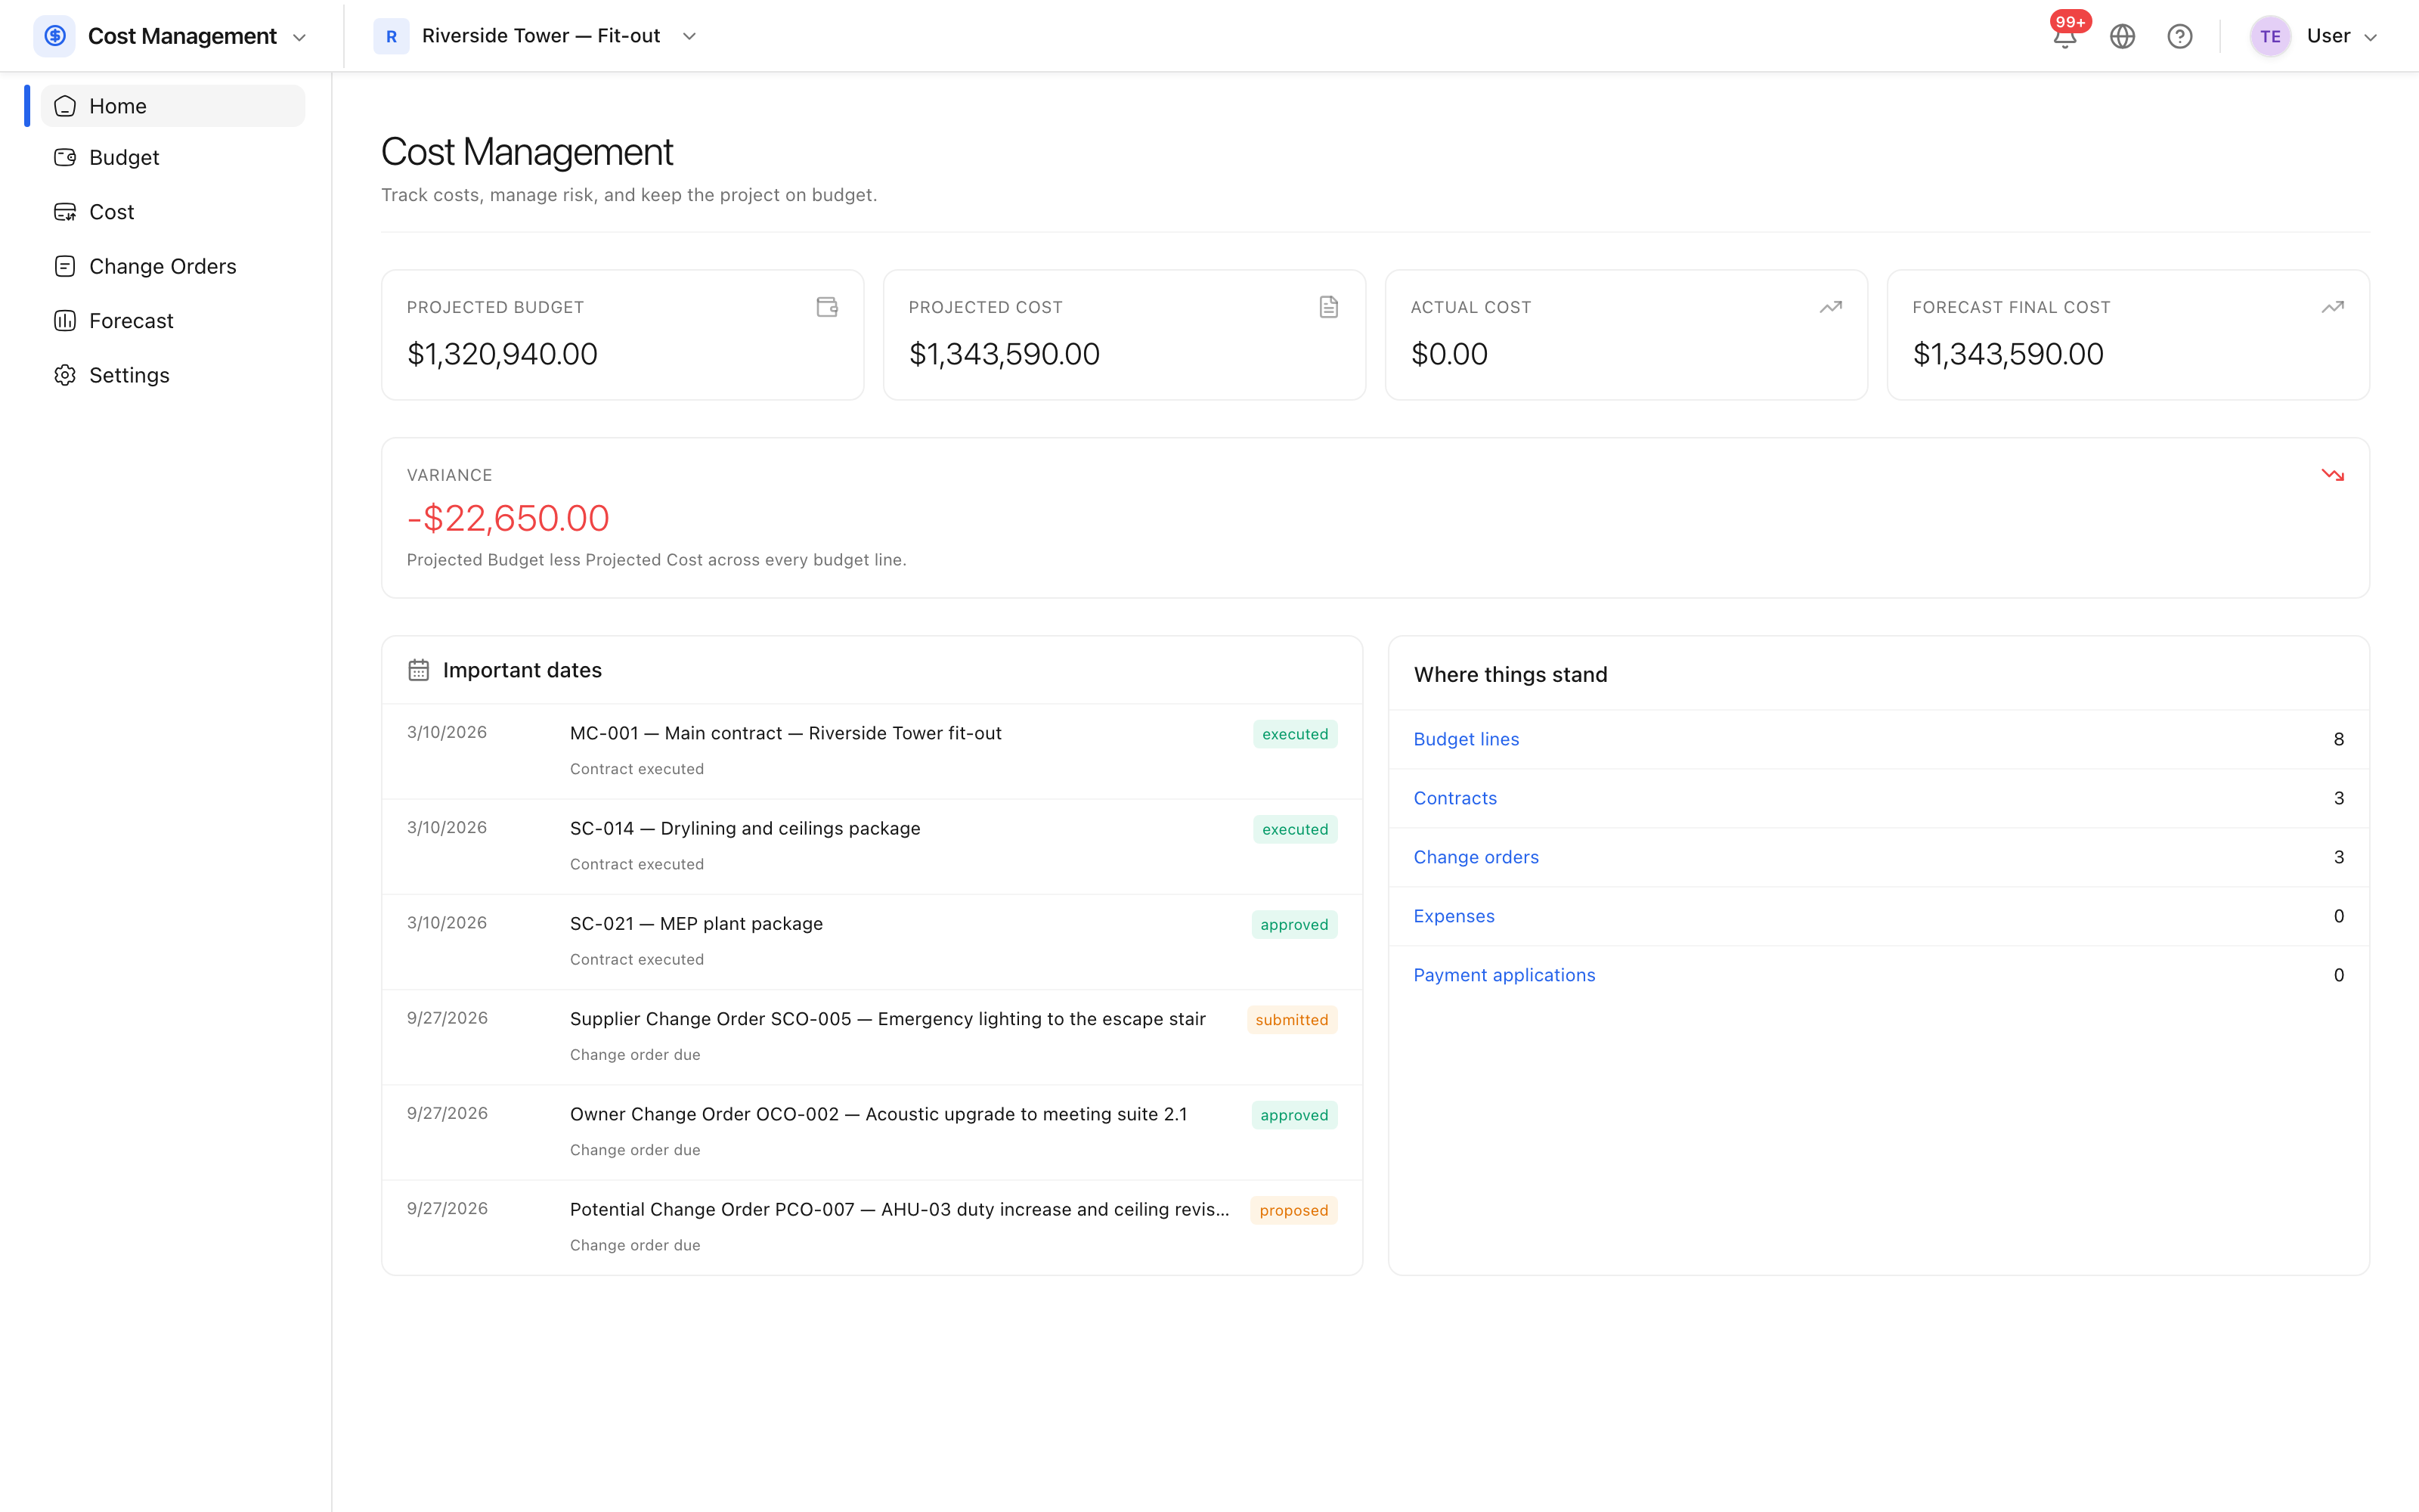
Task: Click the submitted status badge
Action: point(1291,1020)
